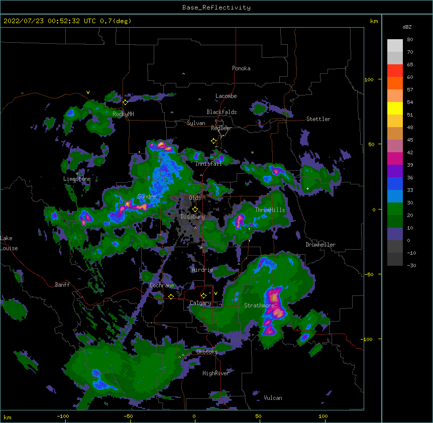Click the yellow V marker northwest of RockyMH
This screenshot has height=423, width=433.
88,92
